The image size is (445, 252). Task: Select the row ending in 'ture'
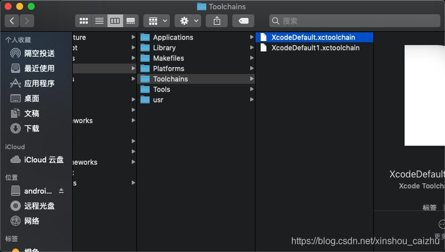(x=105, y=37)
